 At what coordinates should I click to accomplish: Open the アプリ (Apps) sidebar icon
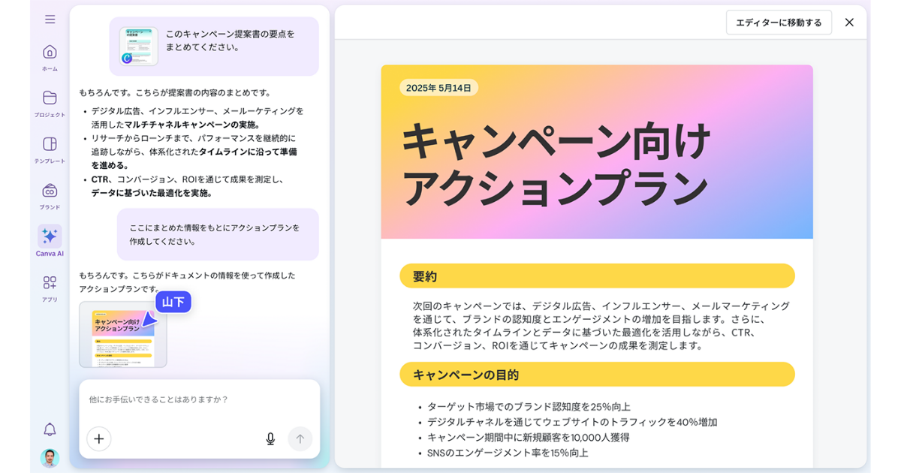(49, 284)
